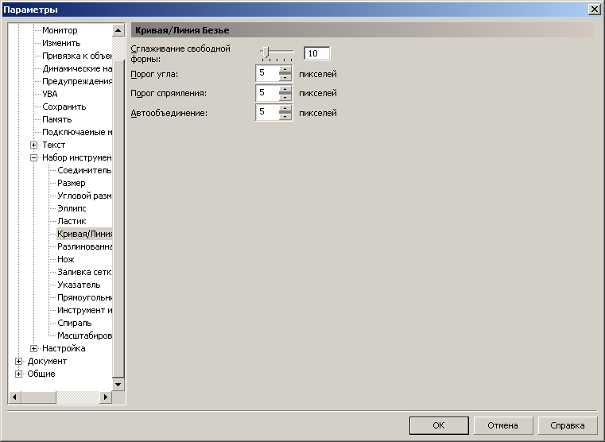Select Монитор in the tree
This screenshot has width=605, height=442.
pyautogui.click(x=60, y=30)
